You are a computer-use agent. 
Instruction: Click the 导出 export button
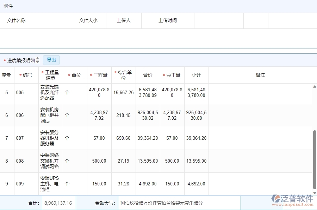51,60
